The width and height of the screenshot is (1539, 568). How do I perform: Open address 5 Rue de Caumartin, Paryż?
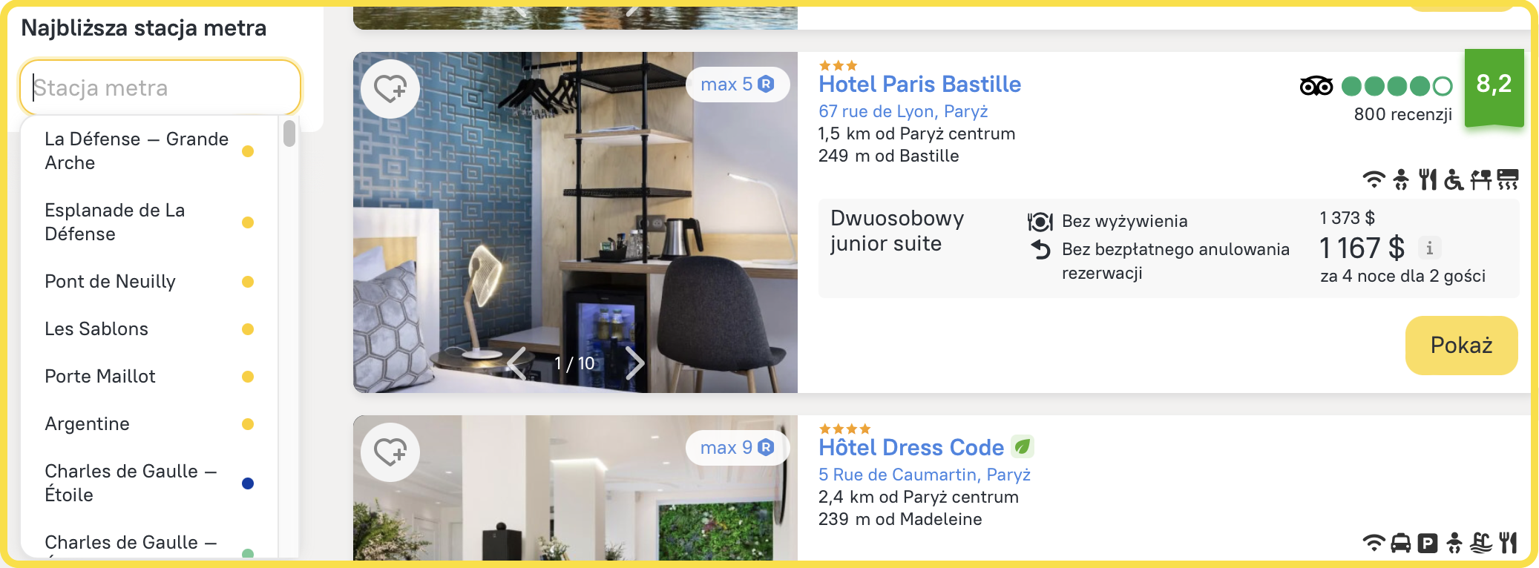tap(924, 475)
